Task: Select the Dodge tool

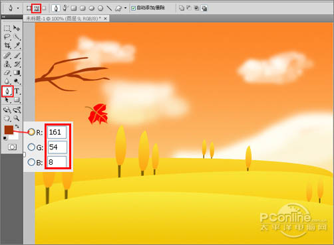Action: 17,81
